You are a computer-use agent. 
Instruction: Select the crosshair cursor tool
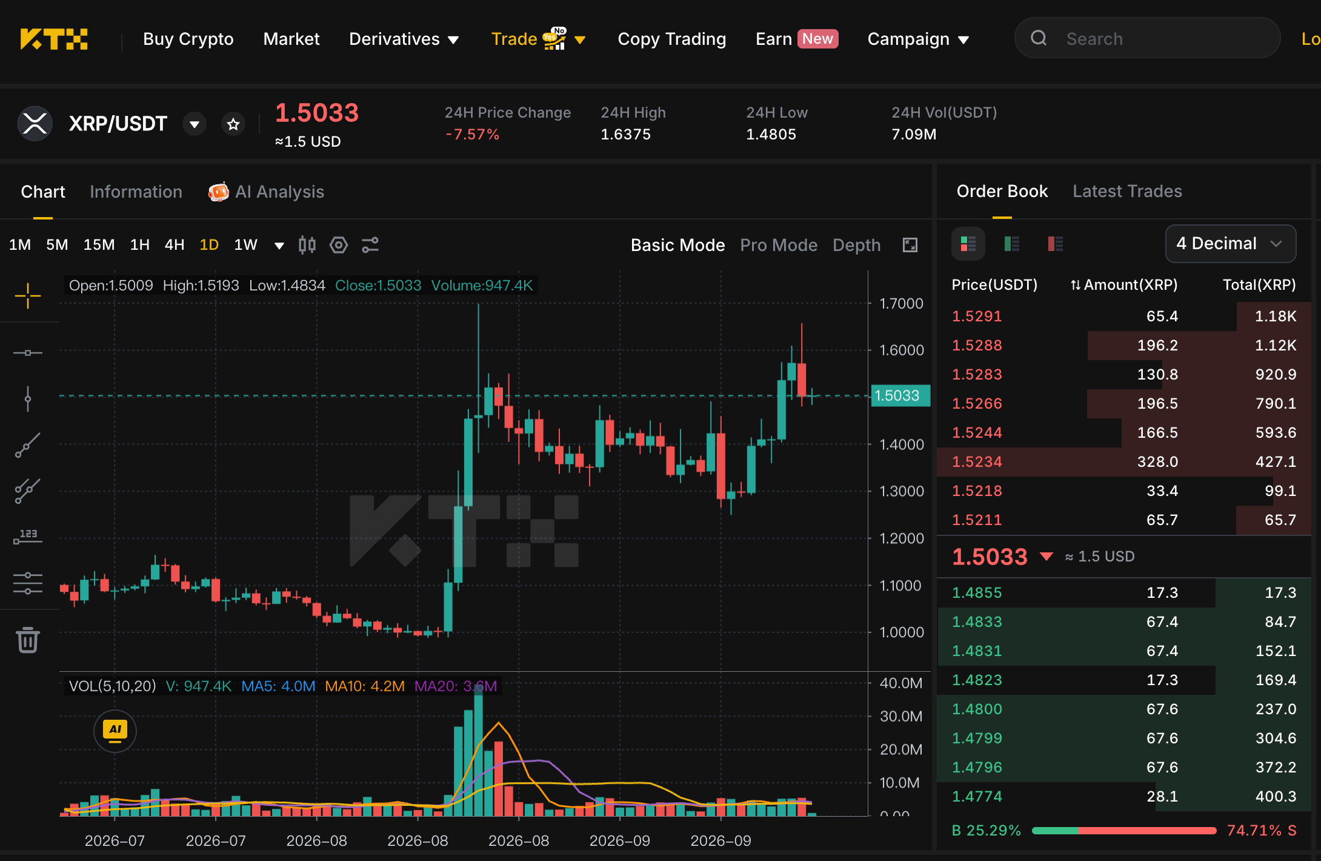coord(28,296)
